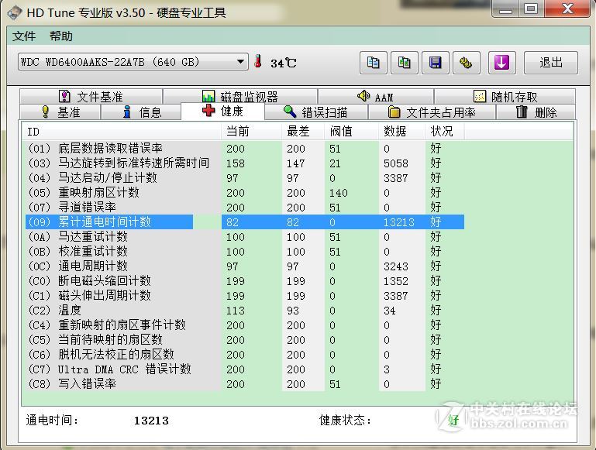596x450 pixels.
Task: Switch to the 随机存取 tab
Action: [x=505, y=97]
